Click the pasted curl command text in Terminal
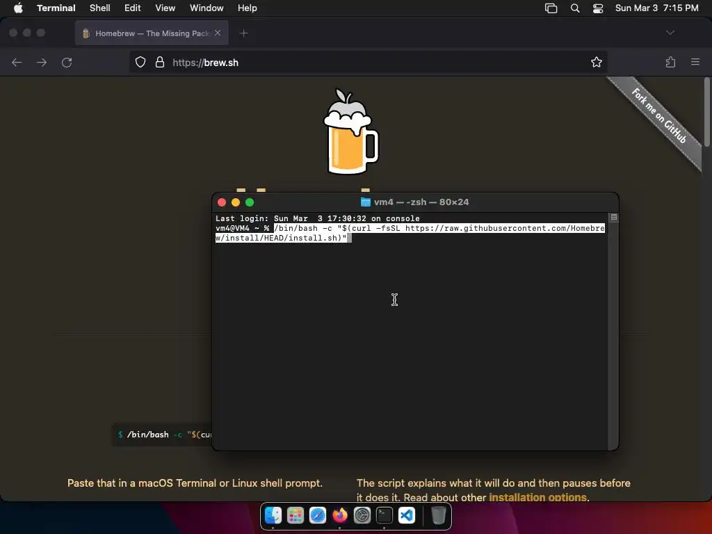Viewport: 712px width, 534px height. pyautogui.click(x=410, y=233)
